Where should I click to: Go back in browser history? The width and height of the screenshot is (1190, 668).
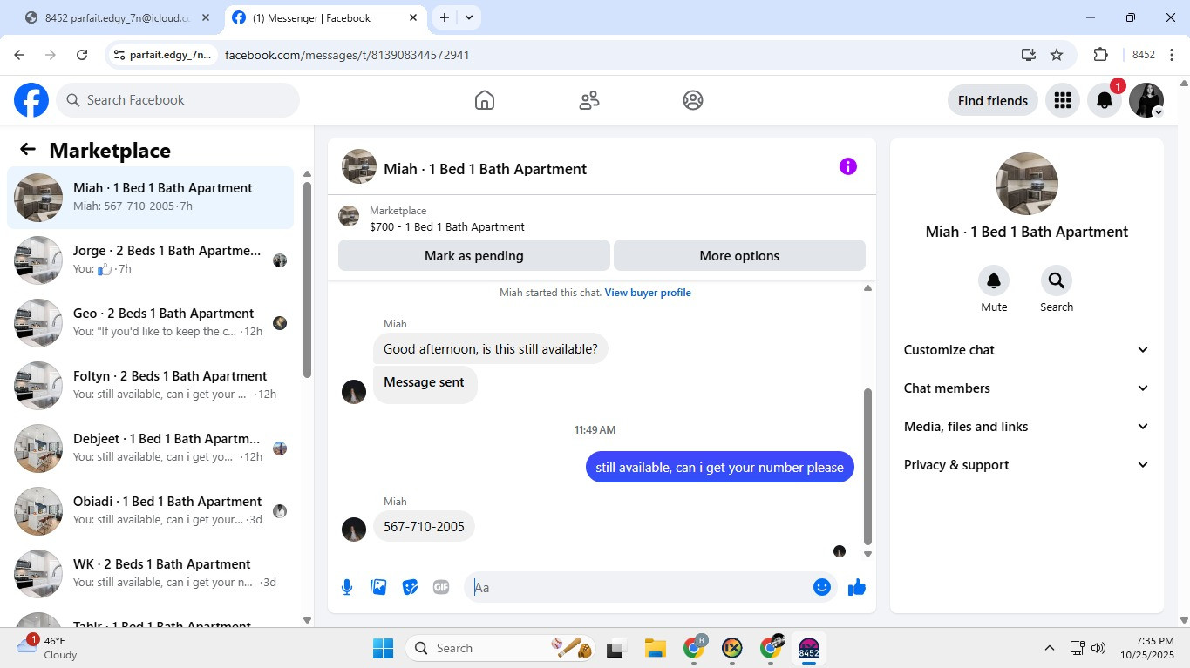tap(19, 55)
